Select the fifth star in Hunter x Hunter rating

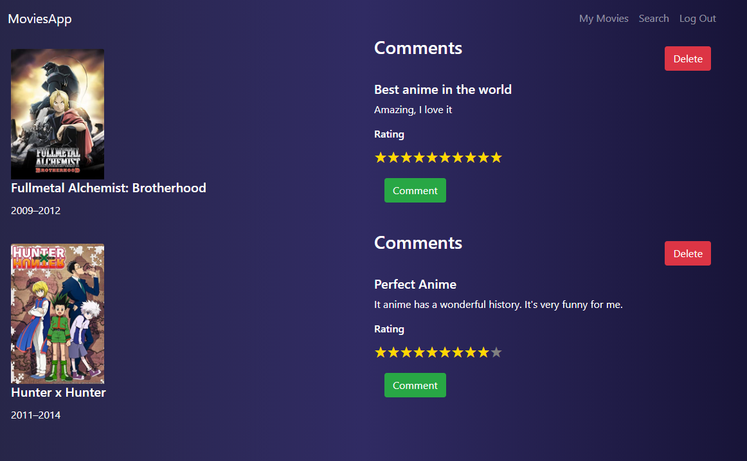(x=431, y=352)
